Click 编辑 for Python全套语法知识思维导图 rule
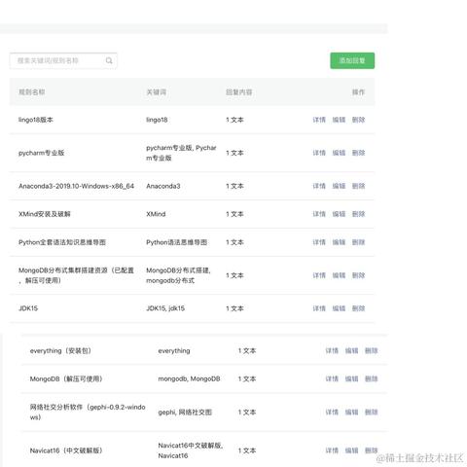The image size is (467, 467). (x=339, y=242)
